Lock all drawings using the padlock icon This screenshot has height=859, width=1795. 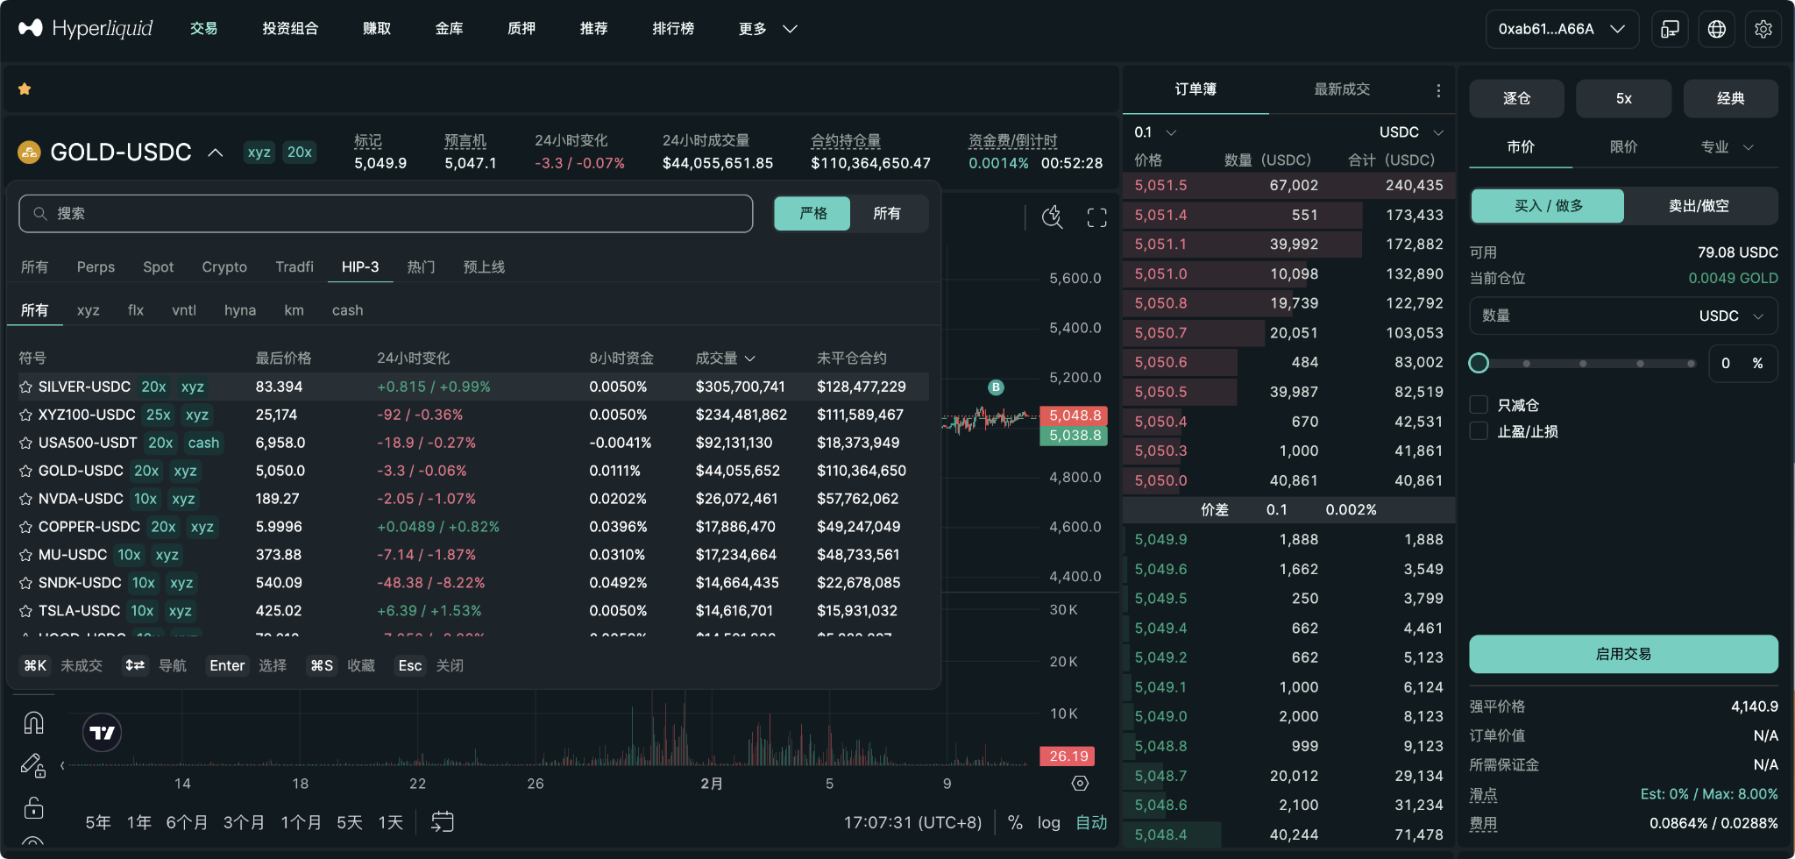(x=33, y=808)
